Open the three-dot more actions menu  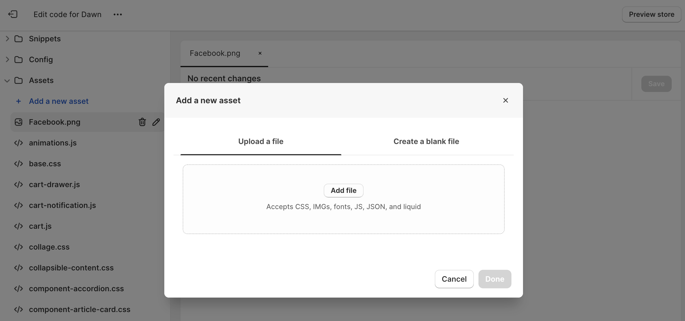117,14
